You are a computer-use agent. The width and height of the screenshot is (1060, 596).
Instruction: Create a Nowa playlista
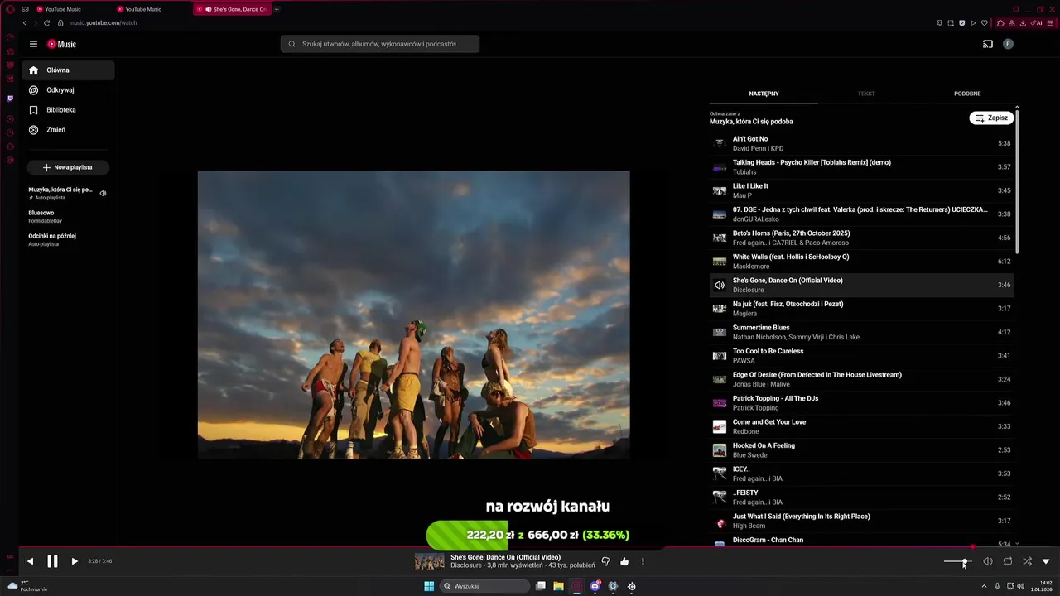coord(68,167)
